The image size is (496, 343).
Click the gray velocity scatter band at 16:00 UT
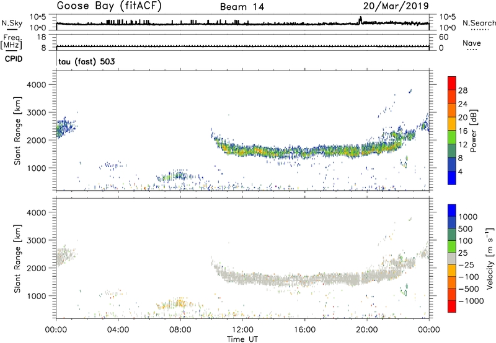(x=304, y=279)
